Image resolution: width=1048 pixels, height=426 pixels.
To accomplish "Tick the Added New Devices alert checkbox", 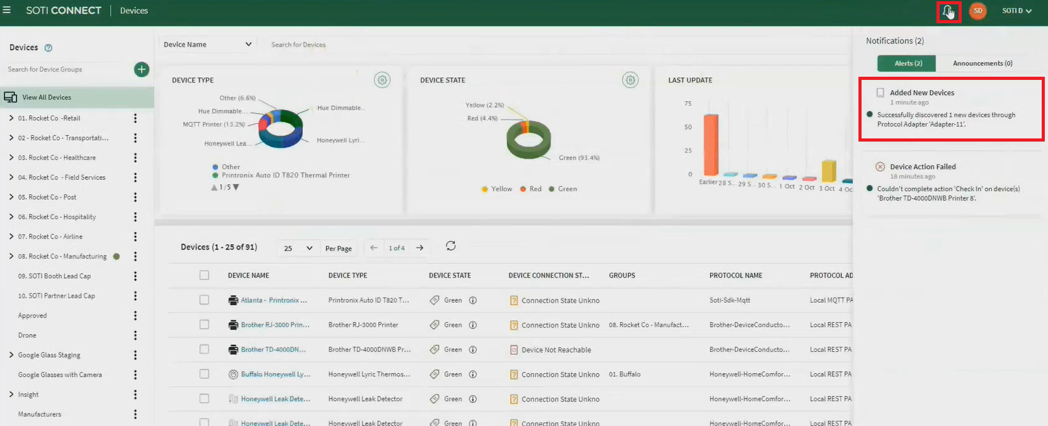I will (x=880, y=92).
